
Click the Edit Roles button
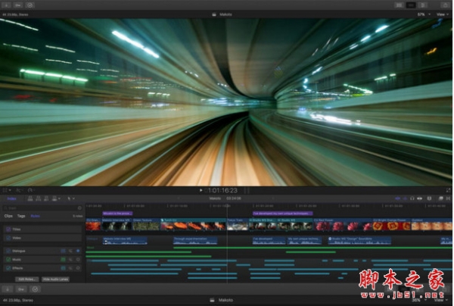(x=26, y=279)
